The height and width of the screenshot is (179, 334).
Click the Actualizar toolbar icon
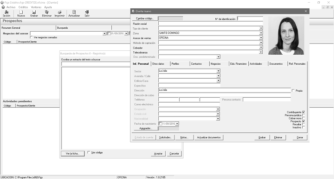(x=74, y=13)
